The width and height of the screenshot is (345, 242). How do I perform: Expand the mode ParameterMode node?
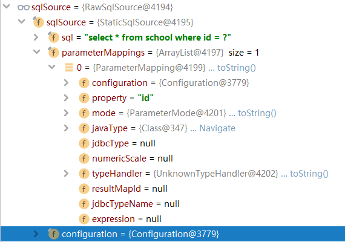click(x=66, y=113)
